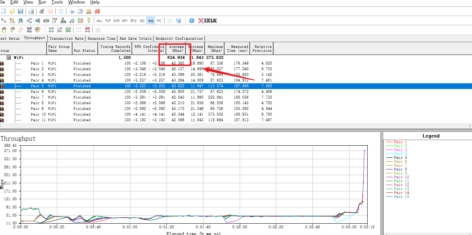
Task: Open the Run menu
Action: [x=42, y=2]
